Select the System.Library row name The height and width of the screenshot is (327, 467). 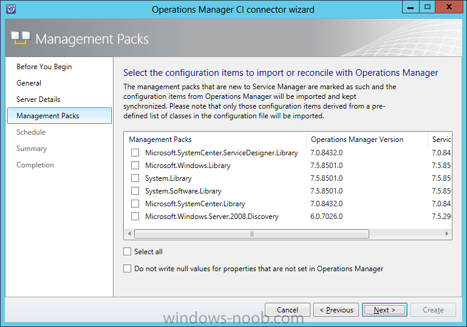168,178
